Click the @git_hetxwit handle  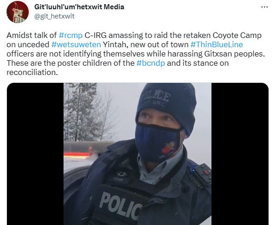[54, 16]
